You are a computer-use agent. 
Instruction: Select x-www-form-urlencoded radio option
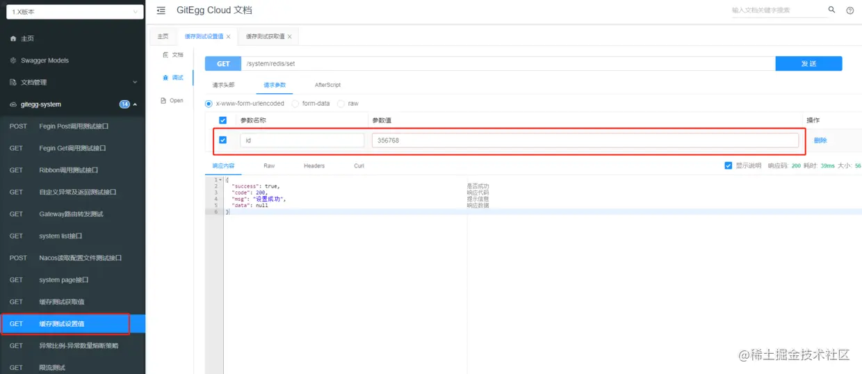click(209, 104)
